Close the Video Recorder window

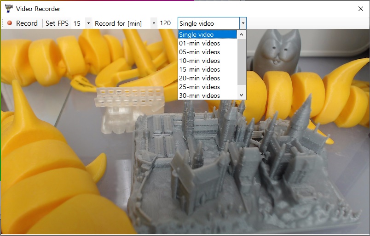point(361,8)
